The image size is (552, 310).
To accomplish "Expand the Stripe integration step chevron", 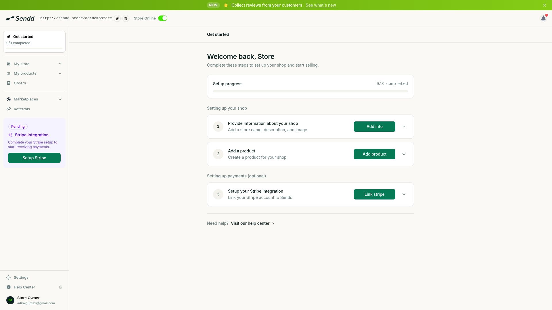I will [404, 194].
